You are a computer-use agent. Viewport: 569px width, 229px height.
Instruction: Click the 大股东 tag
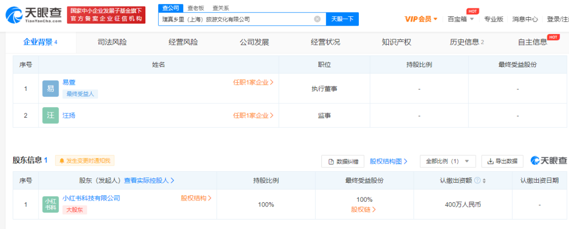click(75, 210)
